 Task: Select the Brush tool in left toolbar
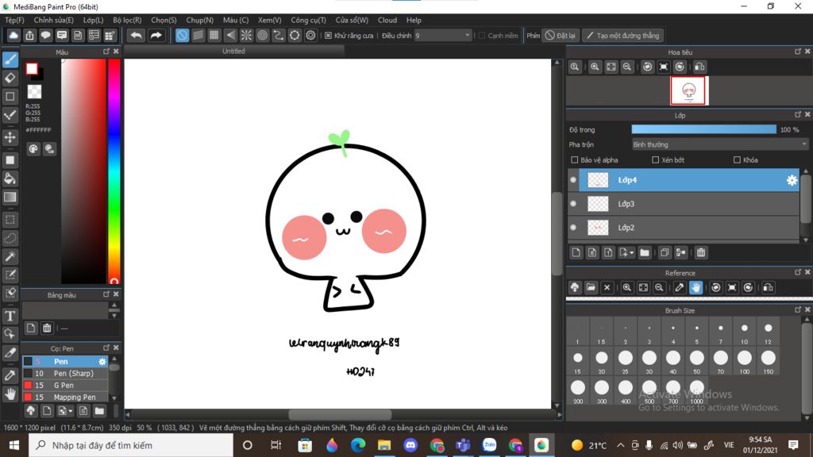click(x=10, y=60)
